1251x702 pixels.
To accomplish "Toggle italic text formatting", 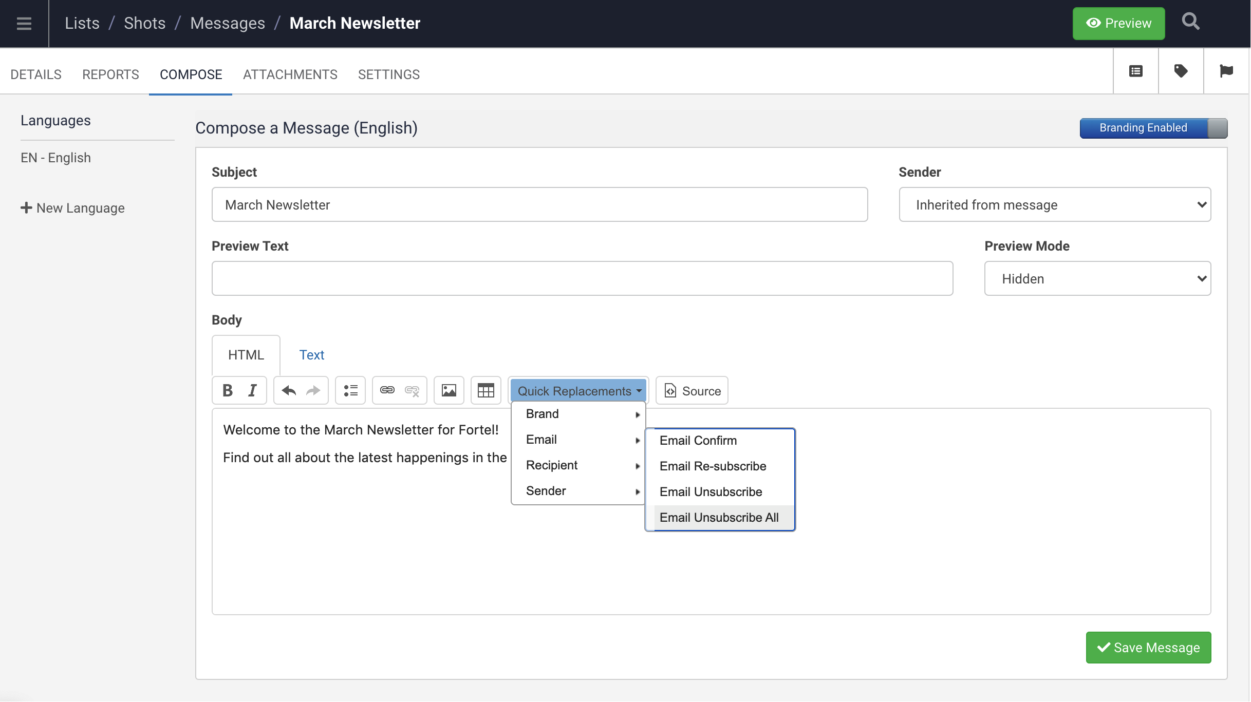I will (x=252, y=391).
